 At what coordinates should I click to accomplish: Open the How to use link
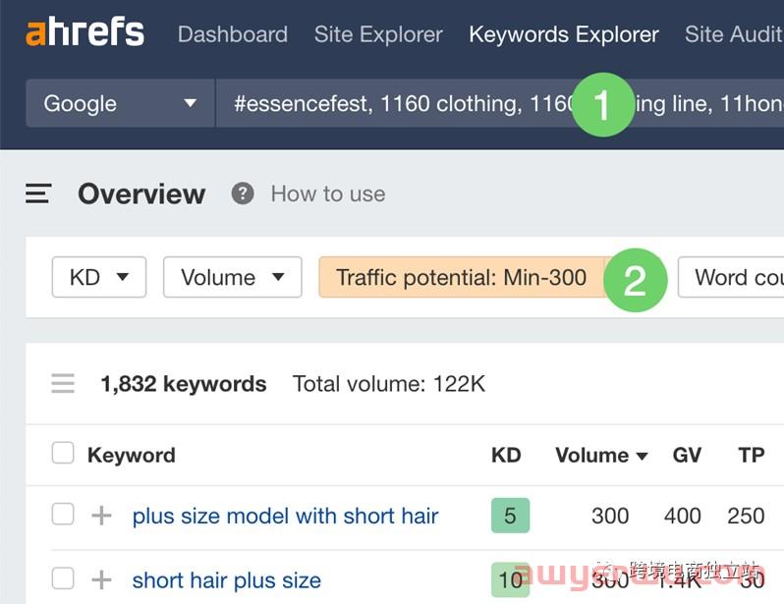click(x=328, y=193)
